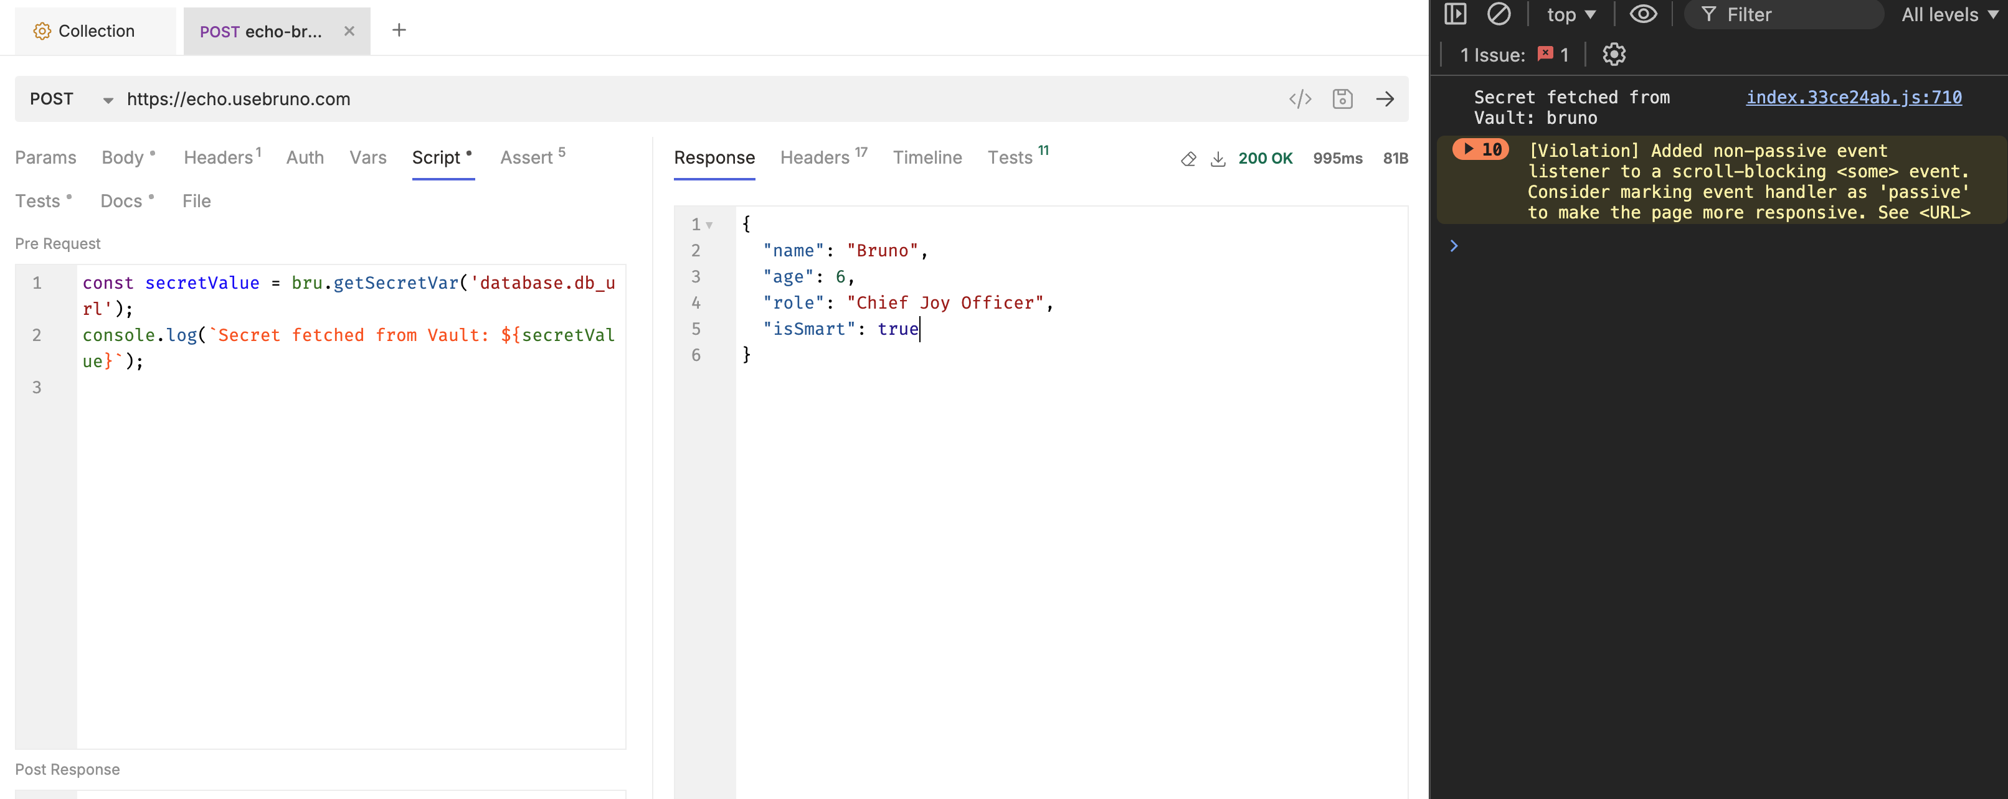Expand the 10 grouped violation messages
Viewport: 2008px width, 799px height.
1480,149
